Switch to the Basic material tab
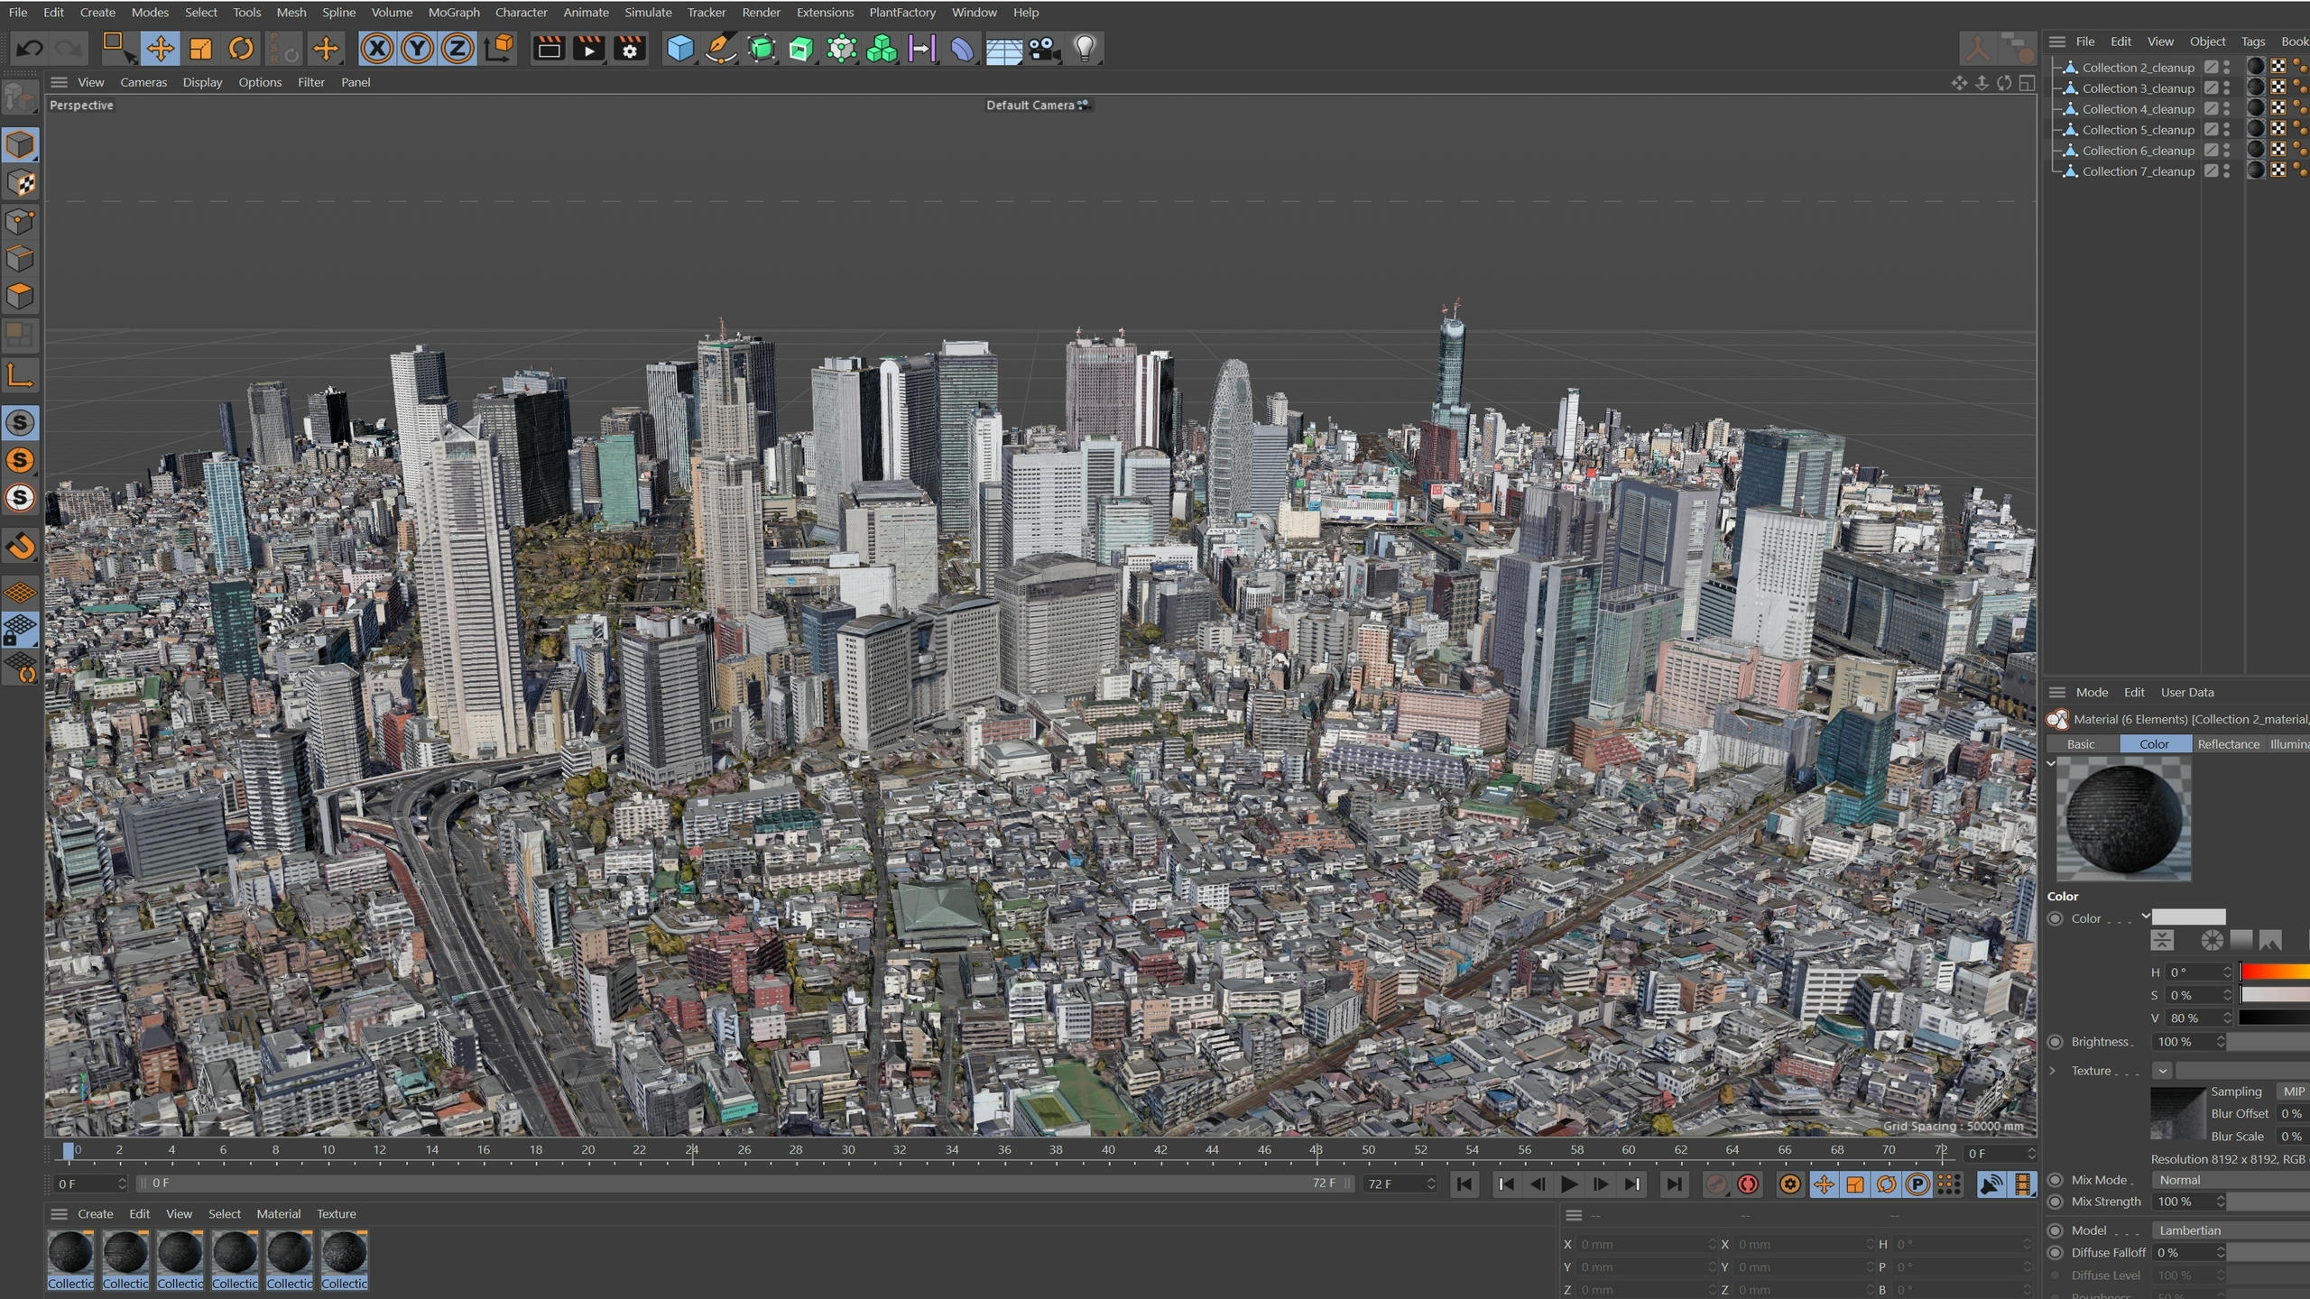2310x1299 pixels. point(2081,744)
